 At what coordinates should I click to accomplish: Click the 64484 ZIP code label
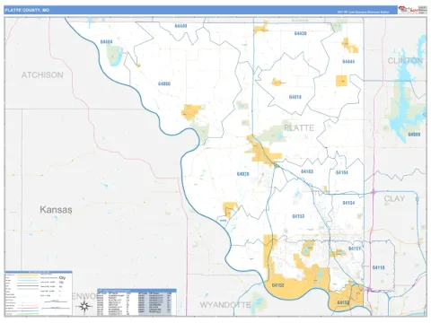106,42
